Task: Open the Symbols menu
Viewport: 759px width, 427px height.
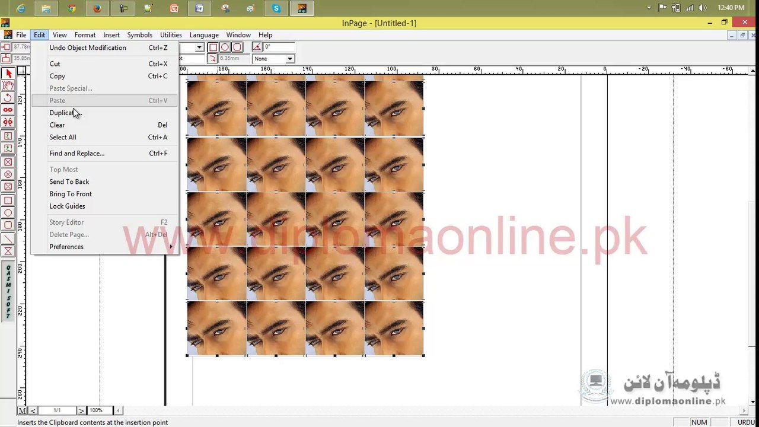Action: (140, 35)
